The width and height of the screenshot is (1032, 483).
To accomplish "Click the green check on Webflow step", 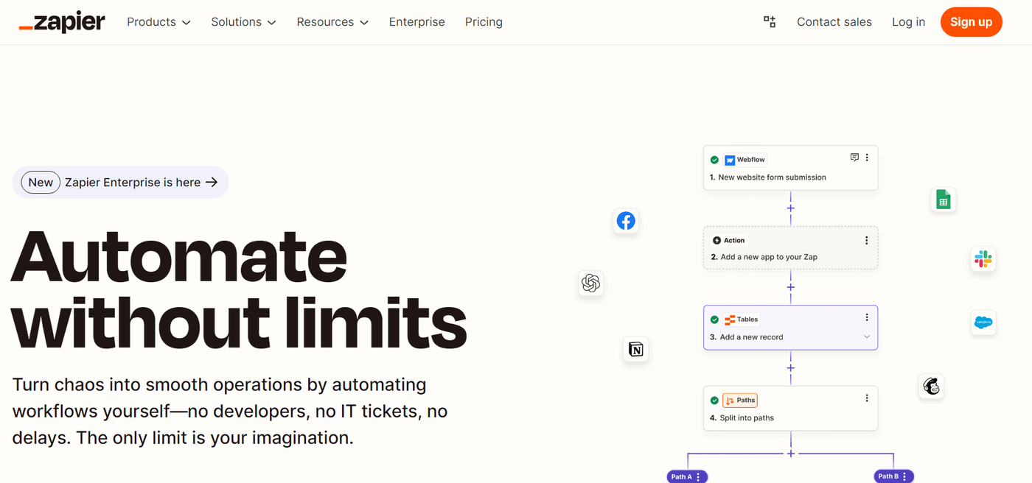I will tap(714, 160).
